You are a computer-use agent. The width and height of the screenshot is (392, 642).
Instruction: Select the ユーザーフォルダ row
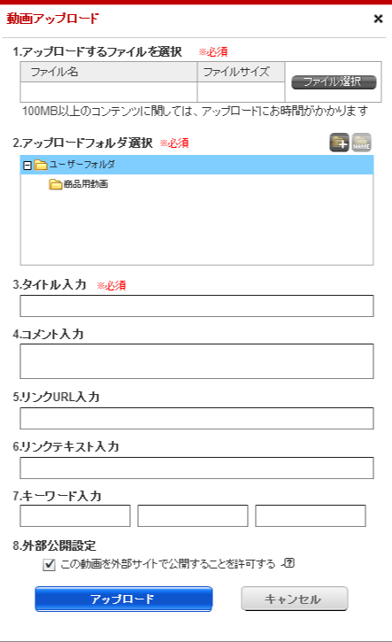point(196,165)
